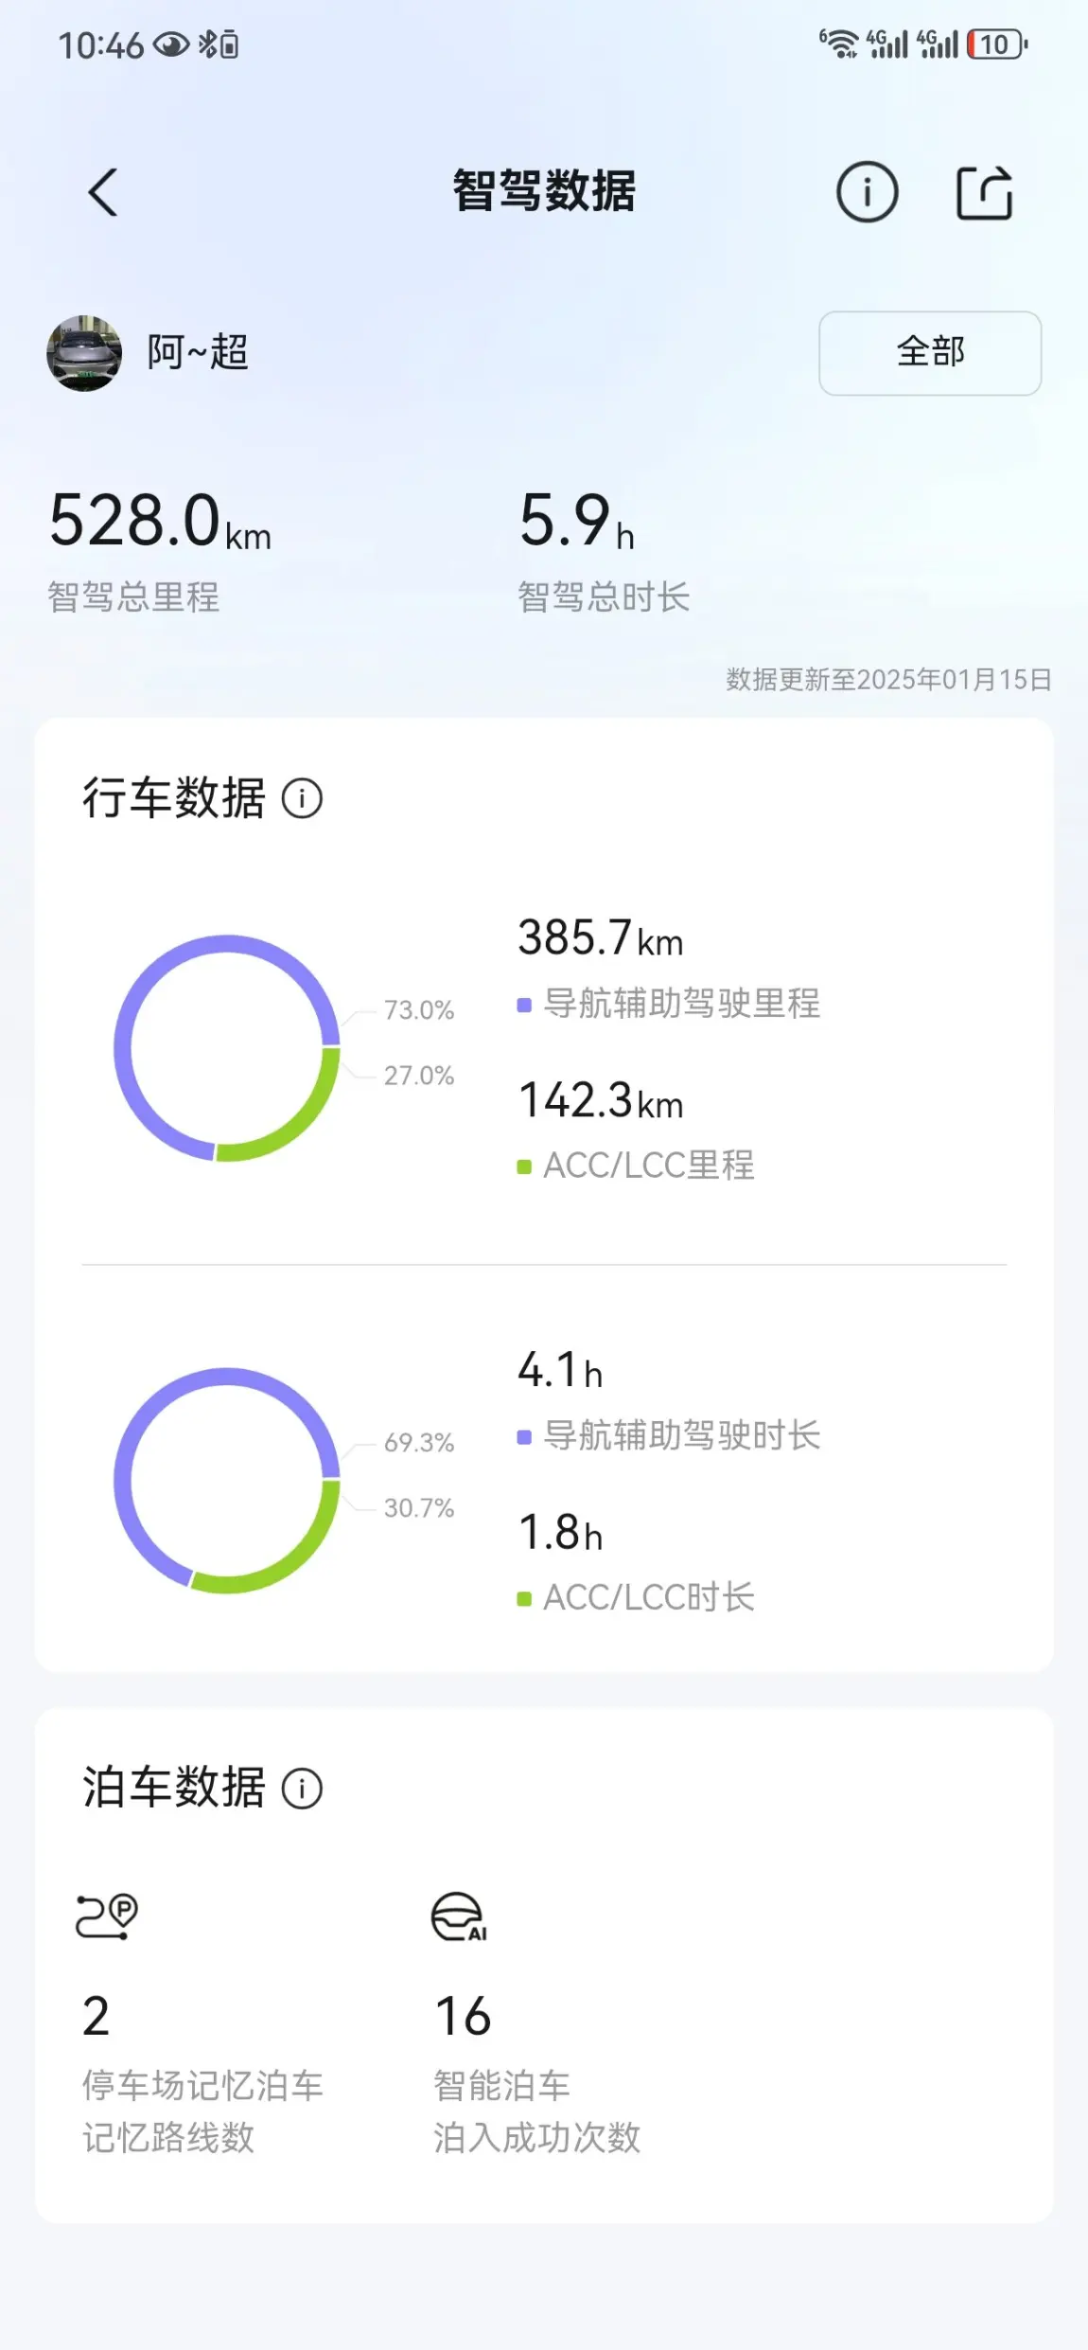Tap the battery indicator in status bar
1088x2350 pixels.
(996, 45)
